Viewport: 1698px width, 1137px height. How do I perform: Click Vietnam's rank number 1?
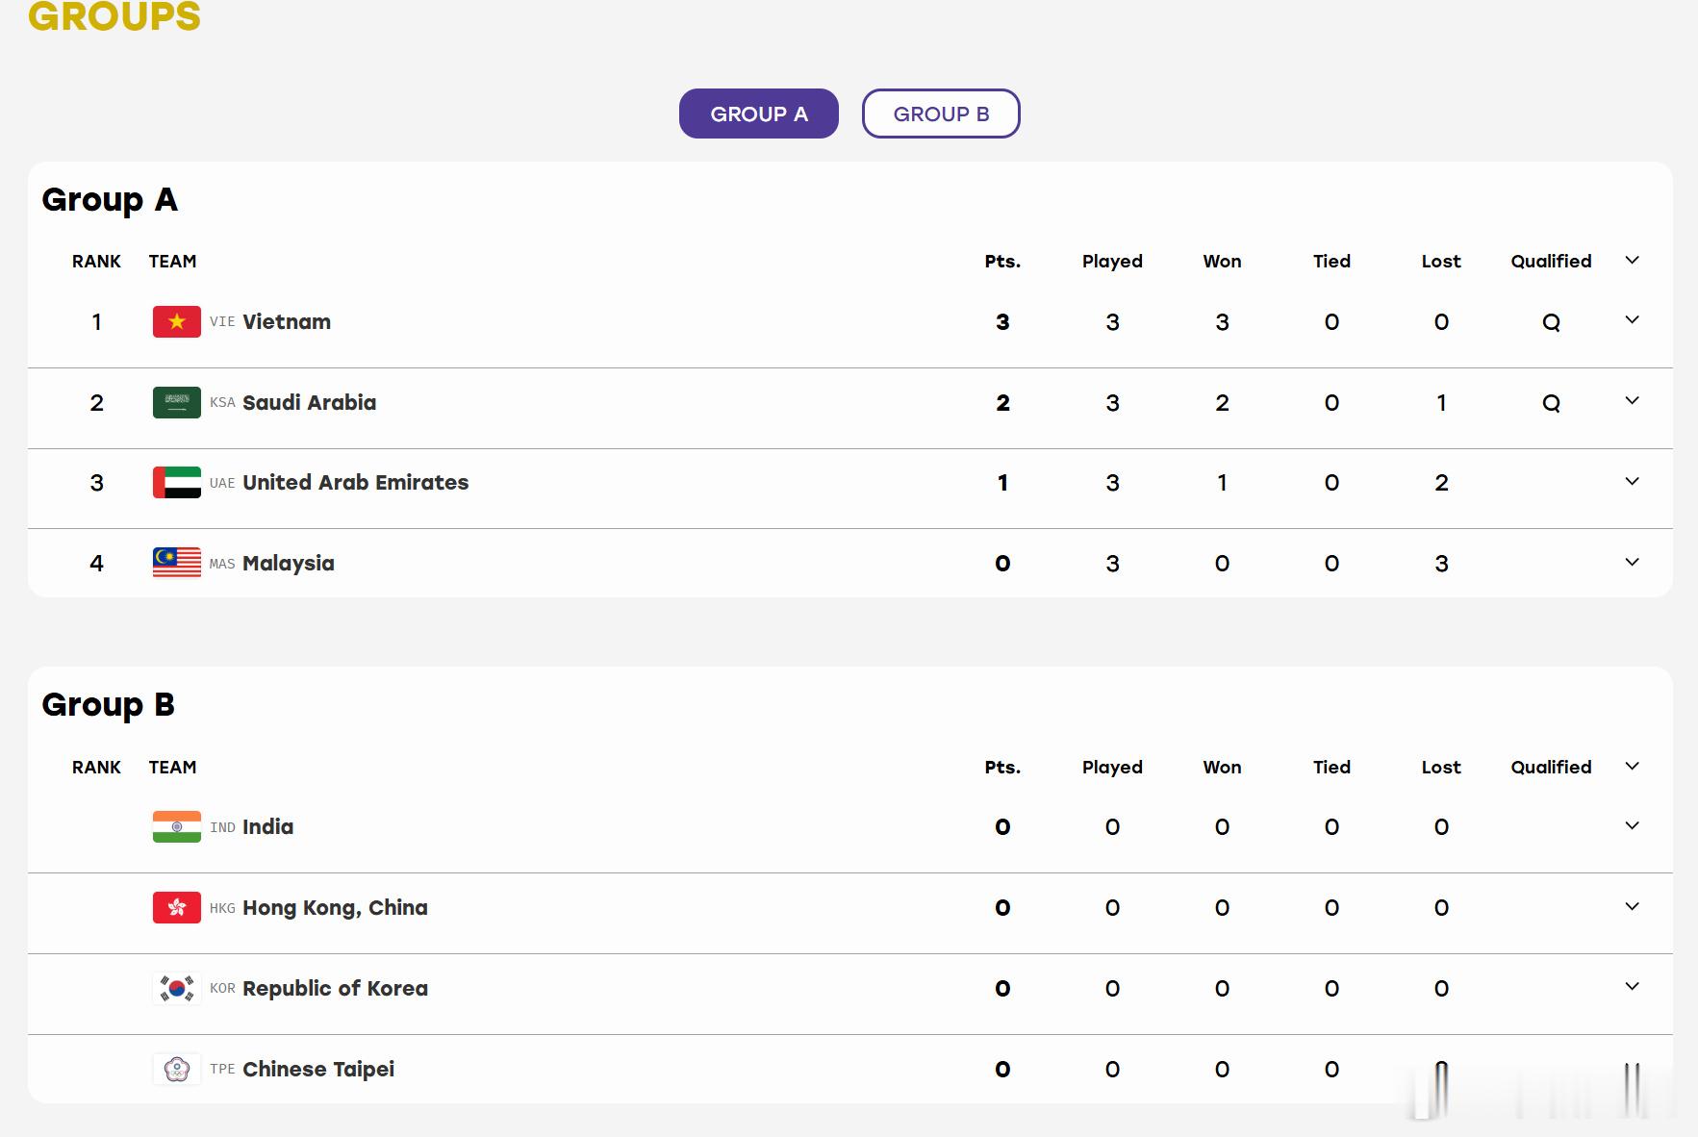pyautogui.click(x=96, y=321)
